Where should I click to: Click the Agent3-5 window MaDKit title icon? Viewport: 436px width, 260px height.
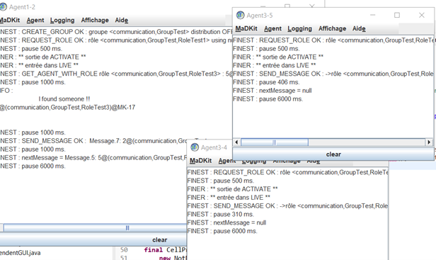click(240, 15)
